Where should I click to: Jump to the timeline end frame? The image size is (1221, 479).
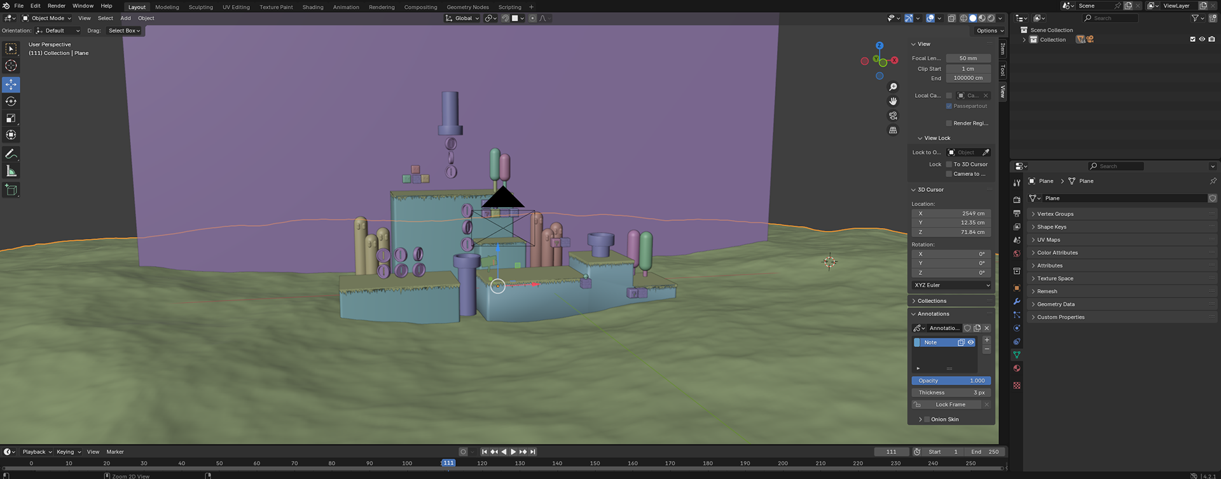pyautogui.click(x=533, y=452)
